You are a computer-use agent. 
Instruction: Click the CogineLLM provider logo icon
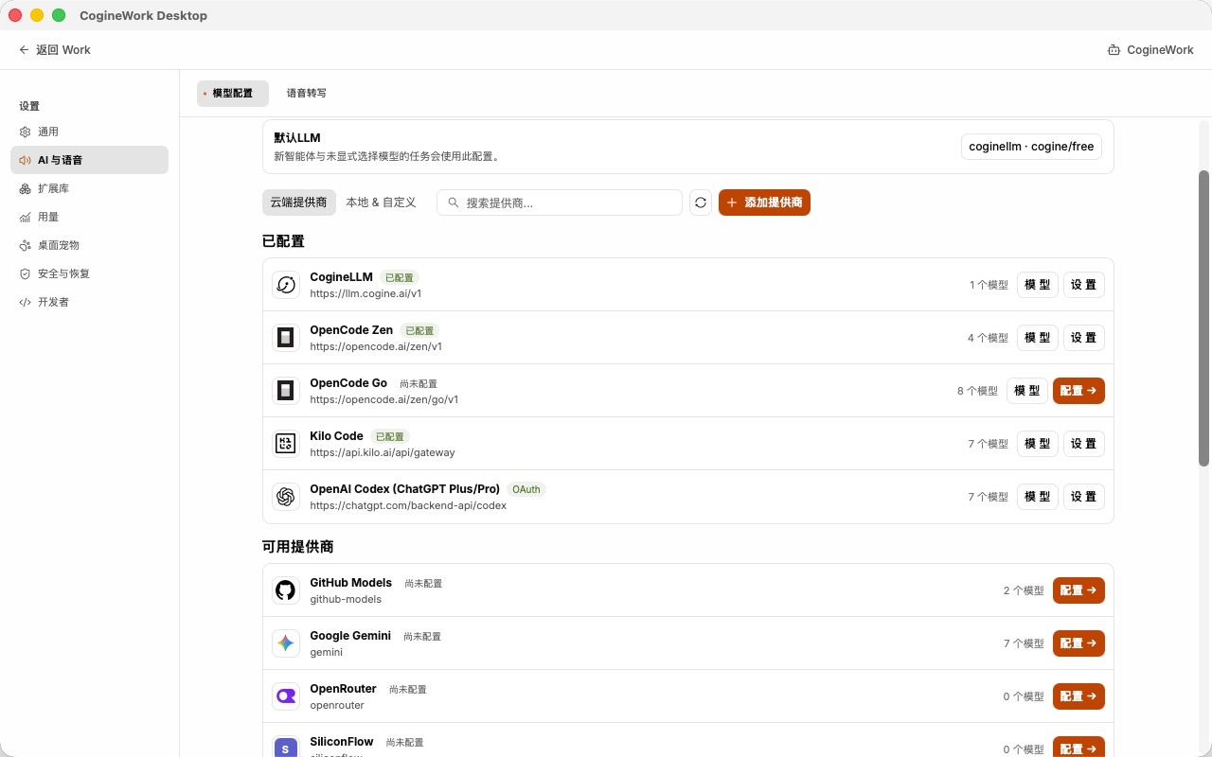pos(286,285)
